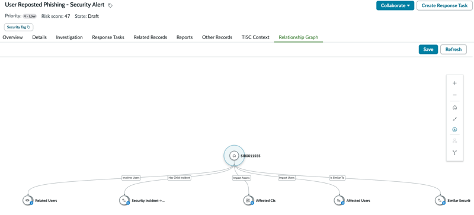Zoom out with the minus icon
This screenshot has width=474, height=215.
(x=454, y=95)
